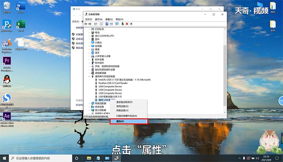Open the Word desktop shortcut
Screen dimensions: 283x162
(21, 7)
